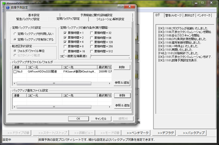Click 故障予測設定を表示 log entry
219x145 pixels.
pyautogui.click(x=178, y=60)
